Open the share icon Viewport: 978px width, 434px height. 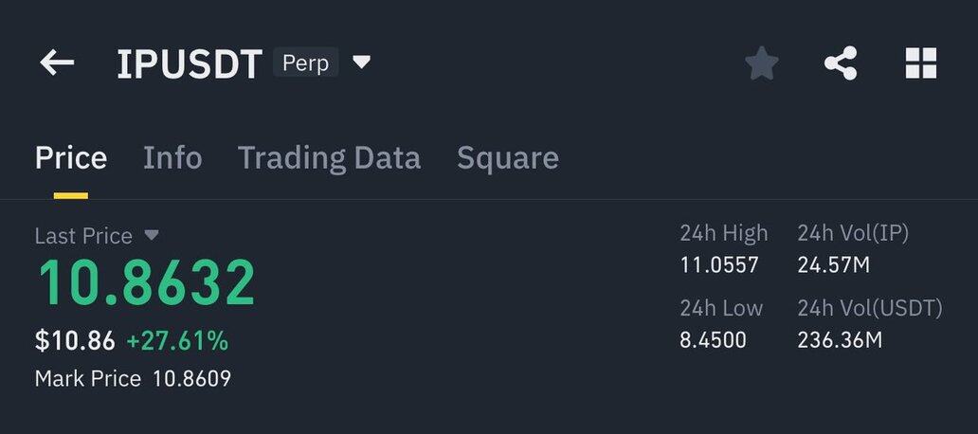[841, 63]
